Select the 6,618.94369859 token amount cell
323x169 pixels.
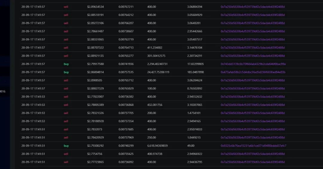click(157, 146)
